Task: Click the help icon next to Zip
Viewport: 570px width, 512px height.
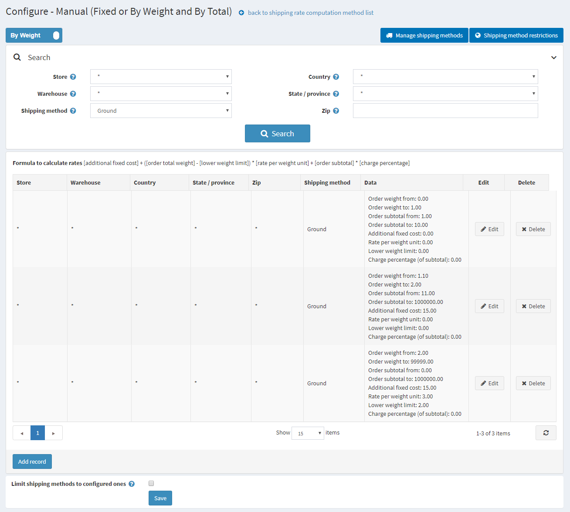Action: point(336,111)
